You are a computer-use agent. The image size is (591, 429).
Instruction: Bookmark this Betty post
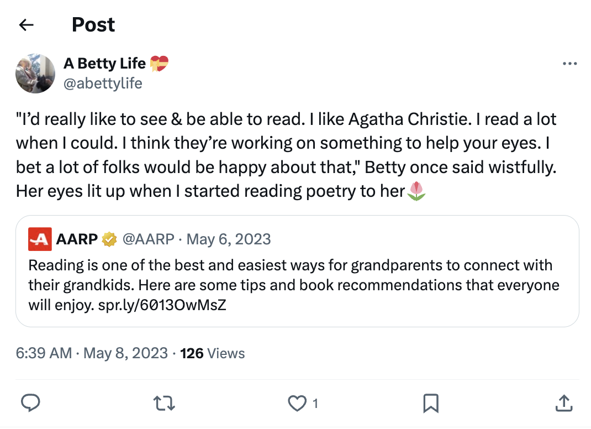click(431, 403)
